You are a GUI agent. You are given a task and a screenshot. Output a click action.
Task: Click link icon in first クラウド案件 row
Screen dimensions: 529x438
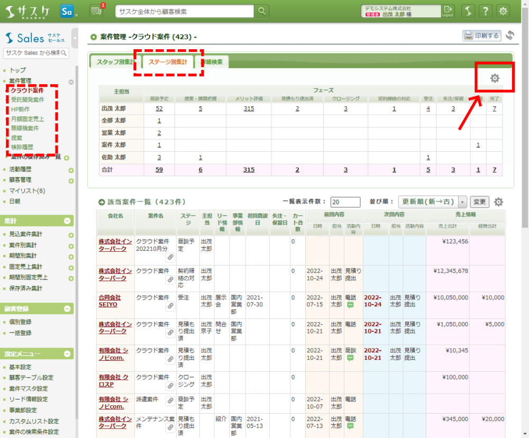click(x=170, y=257)
